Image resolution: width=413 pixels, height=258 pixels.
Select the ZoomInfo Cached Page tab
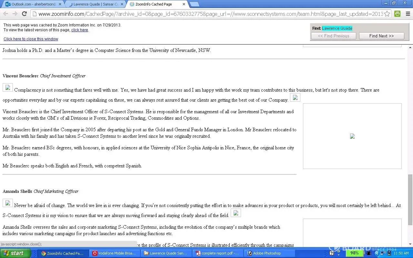(x=158, y=5)
